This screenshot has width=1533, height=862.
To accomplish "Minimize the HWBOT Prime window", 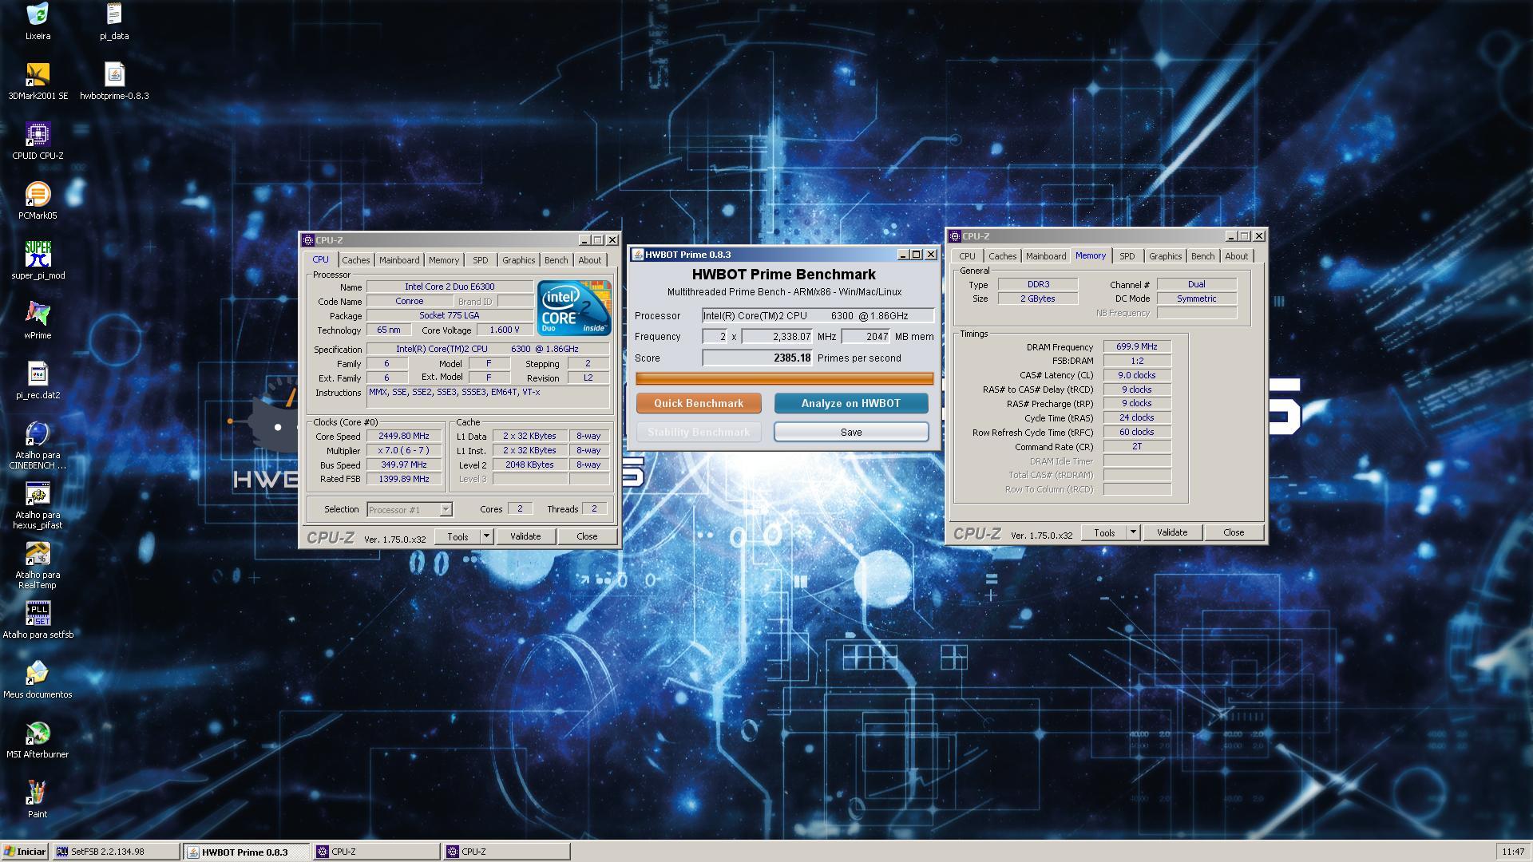I will click(903, 255).
